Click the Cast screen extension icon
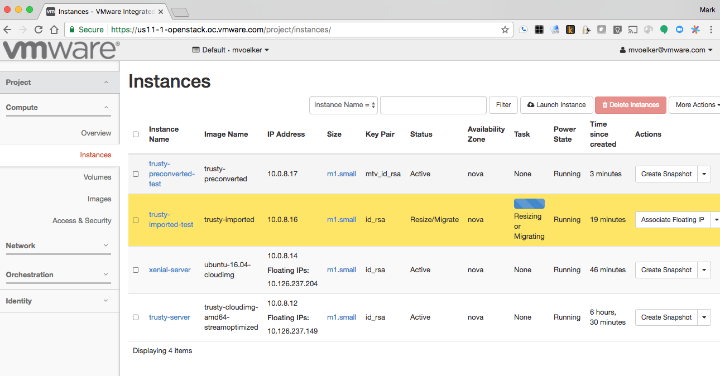 coord(633,30)
